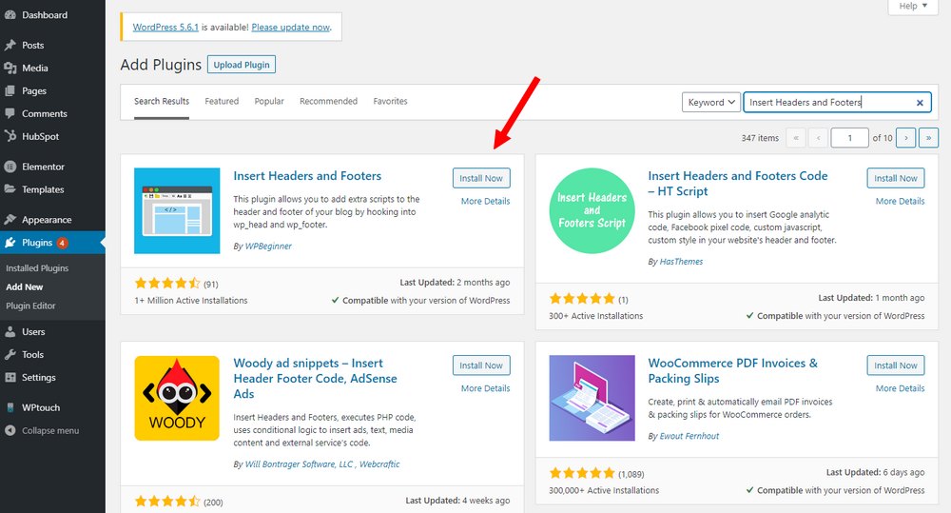
Task: Click the Please update now link
Action: 290,28
